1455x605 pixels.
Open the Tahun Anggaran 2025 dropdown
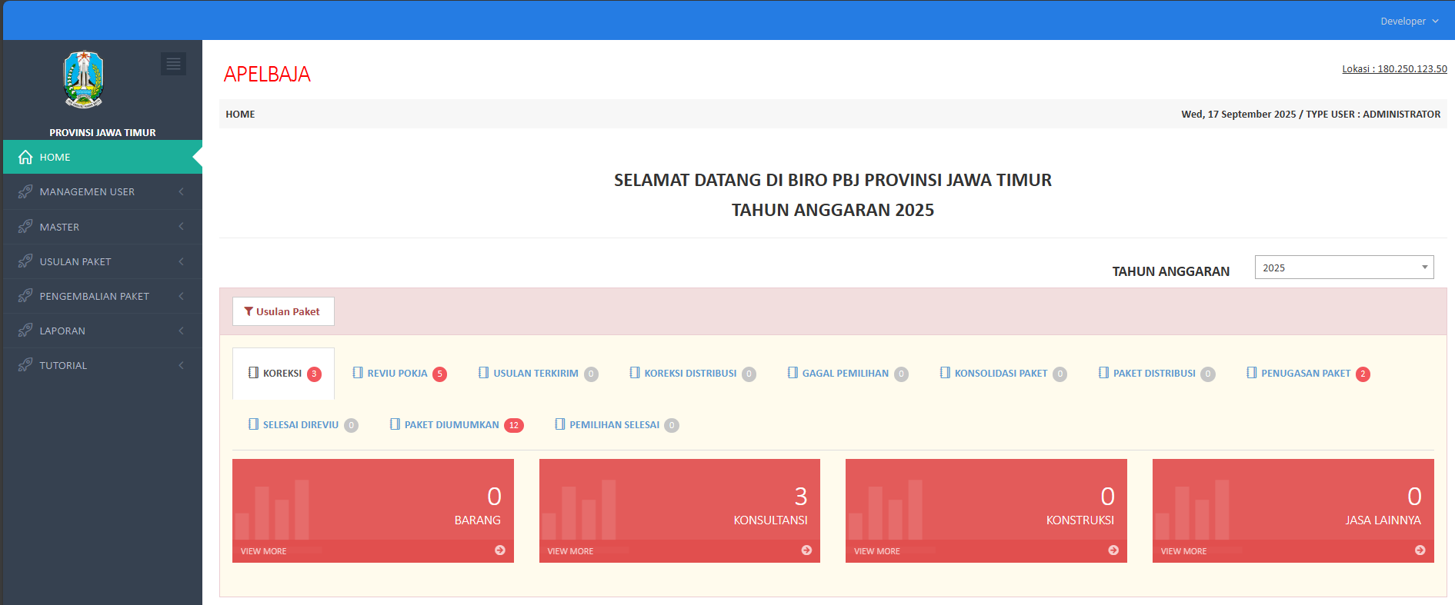coord(1343,268)
